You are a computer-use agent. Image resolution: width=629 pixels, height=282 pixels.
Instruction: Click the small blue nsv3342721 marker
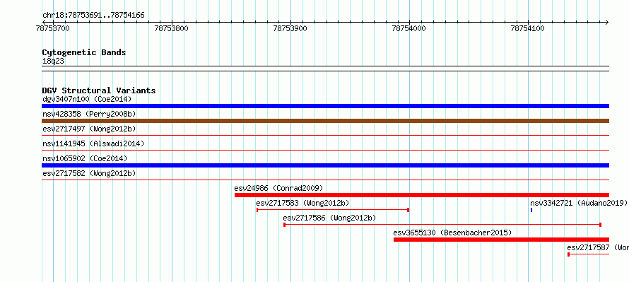click(x=531, y=210)
